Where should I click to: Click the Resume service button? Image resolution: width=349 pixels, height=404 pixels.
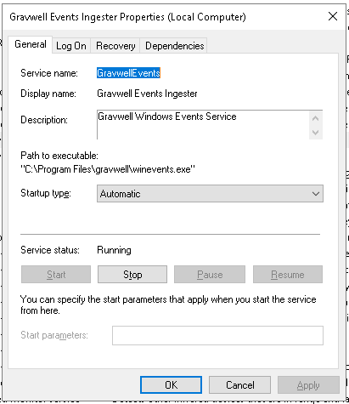tap(288, 275)
